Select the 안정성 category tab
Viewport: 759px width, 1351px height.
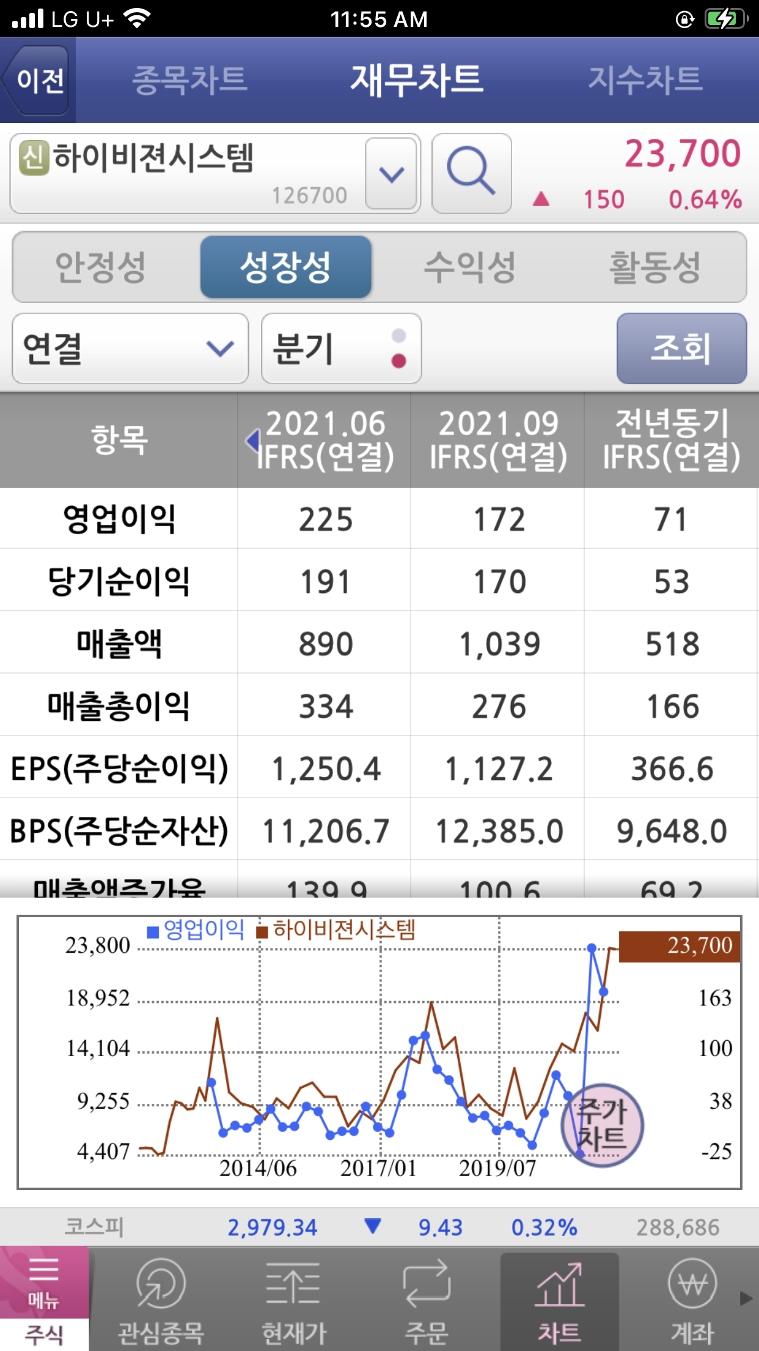tap(100, 267)
